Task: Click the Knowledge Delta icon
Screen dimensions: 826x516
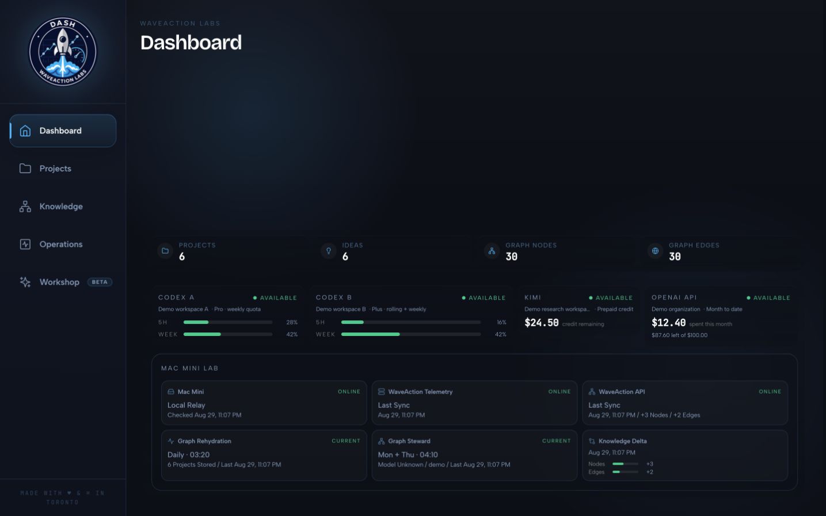Action: pyautogui.click(x=592, y=441)
